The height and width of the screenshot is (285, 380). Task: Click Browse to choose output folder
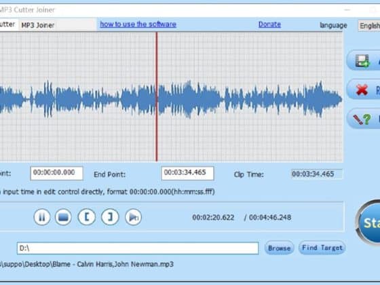pos(279,248)
